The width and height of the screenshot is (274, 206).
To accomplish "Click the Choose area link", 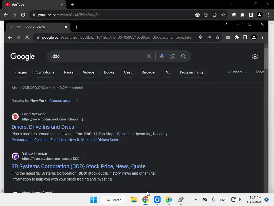I will [x=60, y=101].
